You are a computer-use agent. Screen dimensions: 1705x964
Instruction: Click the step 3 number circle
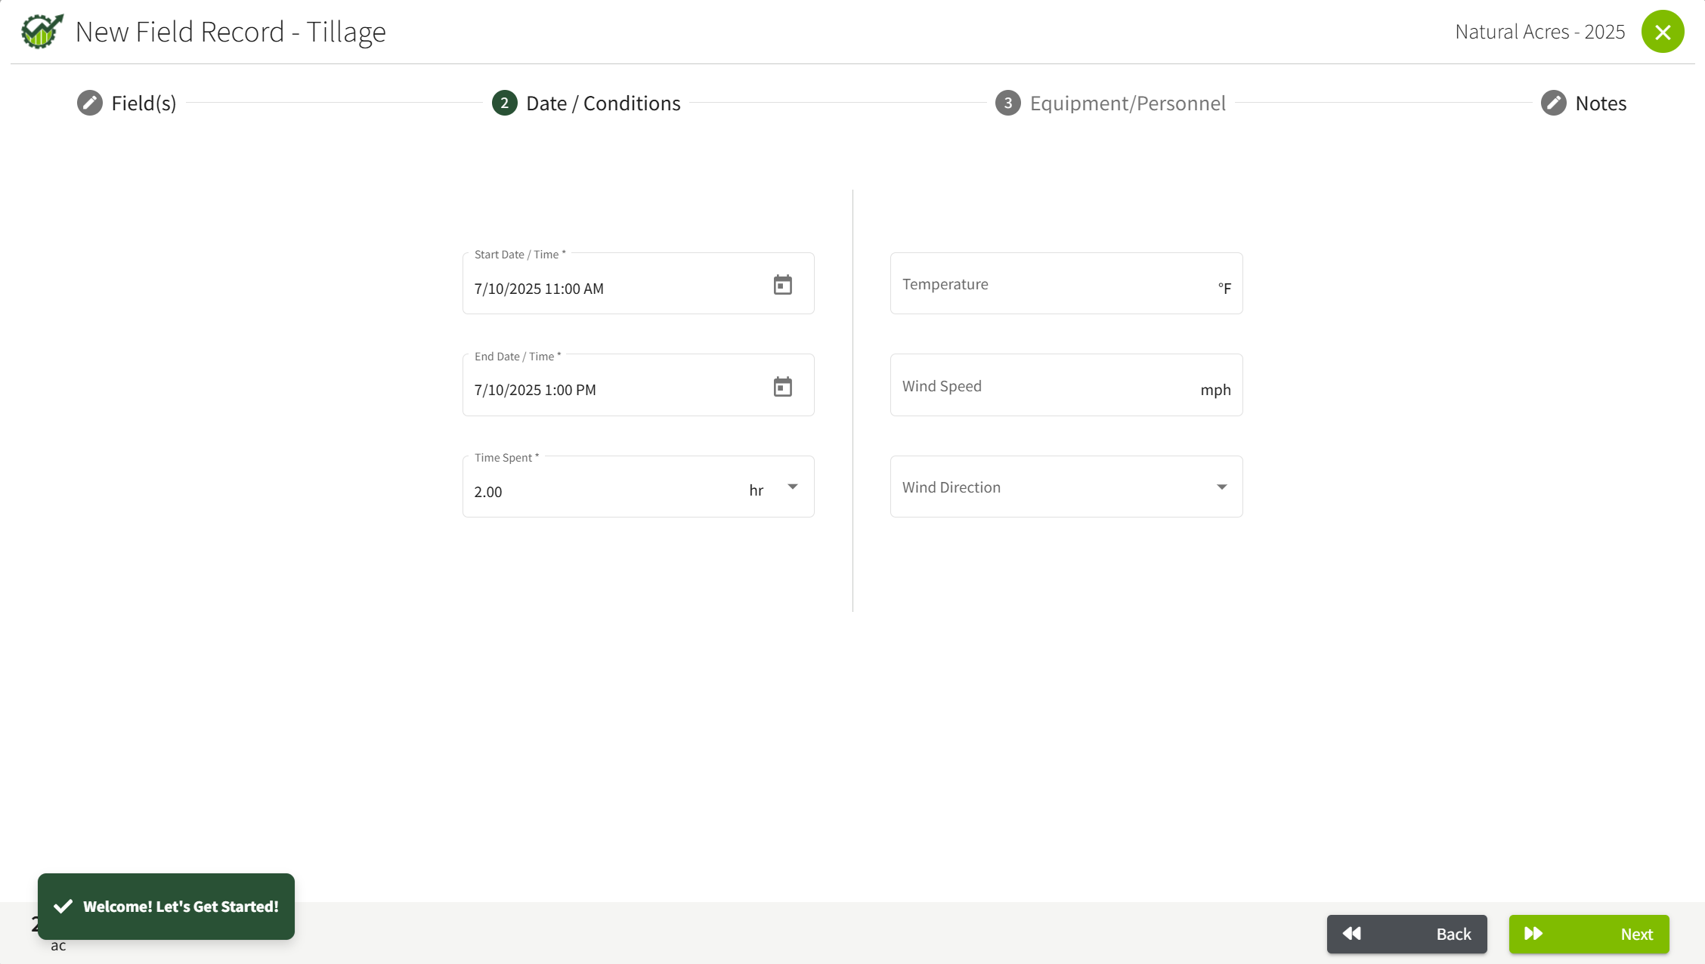coord(1008,103)
